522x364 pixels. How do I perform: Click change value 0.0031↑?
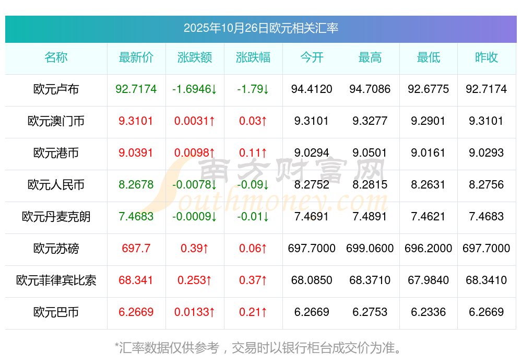point(194,121)
